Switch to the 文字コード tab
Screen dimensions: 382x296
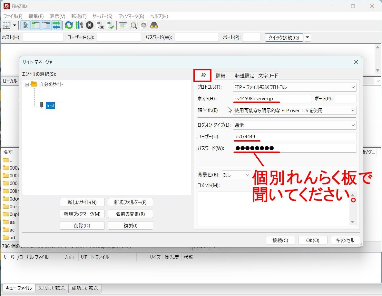[x=268, y=75]
